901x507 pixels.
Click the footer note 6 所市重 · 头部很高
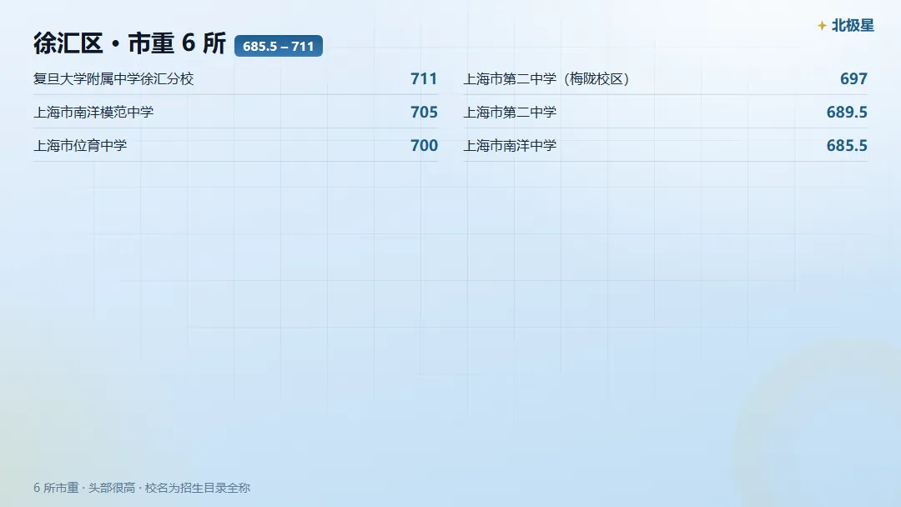tap(142, 488)
